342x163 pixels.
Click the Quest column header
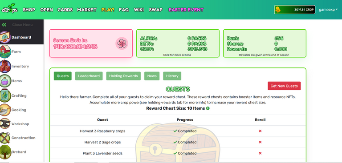click(x=102, y=119)
